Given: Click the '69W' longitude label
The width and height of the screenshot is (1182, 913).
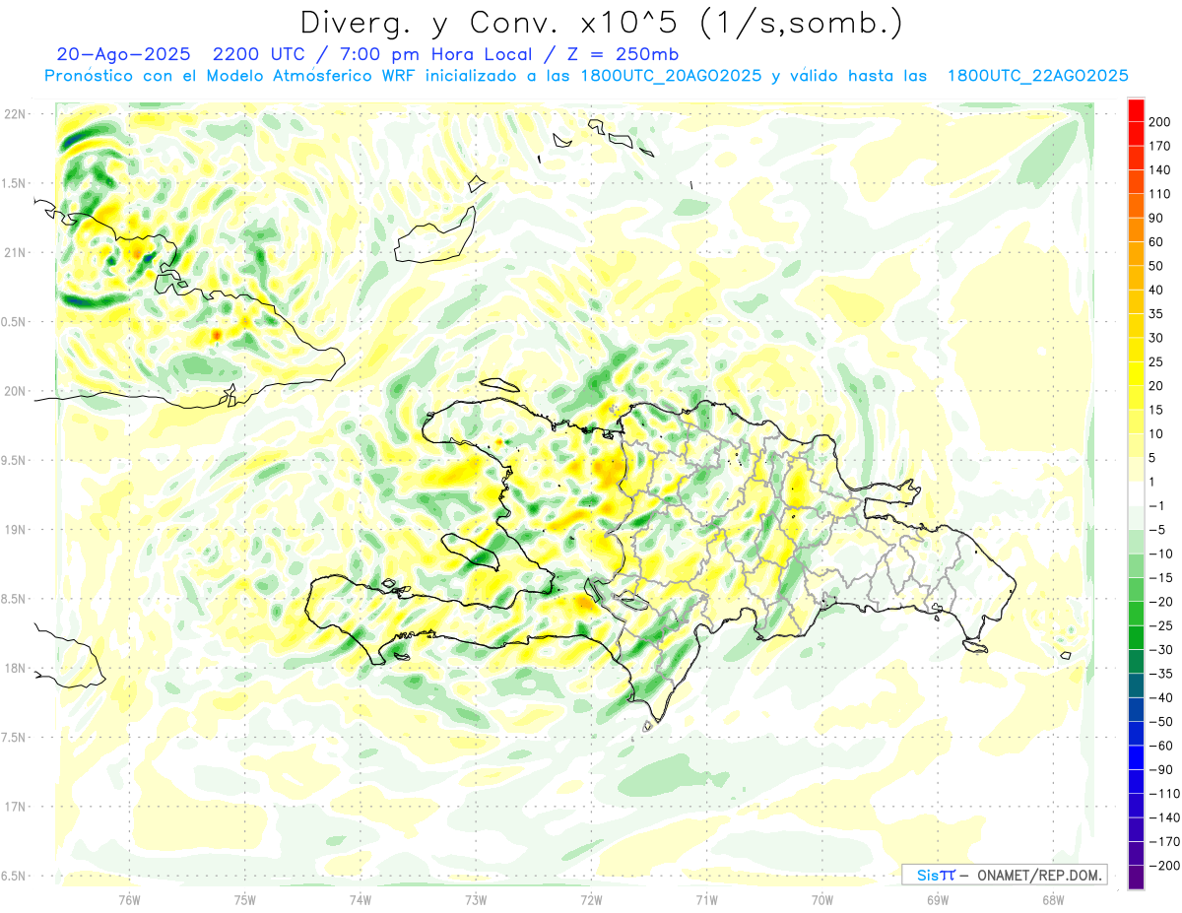Looking at the screenshot, I should [x=938, y=899].
